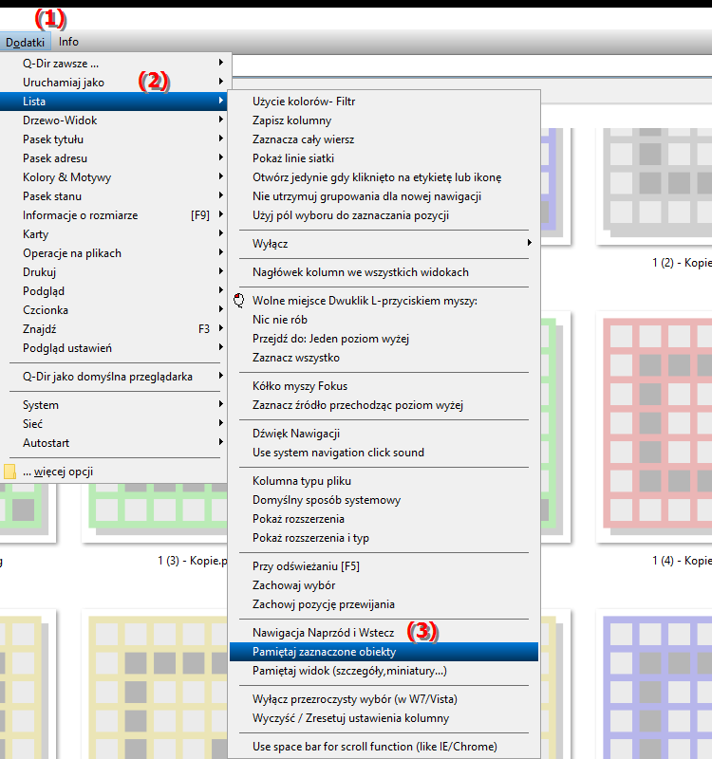The image size is (712, 759).
Task: Select Zaznacz wszystko option
Action: coord(384,358)
